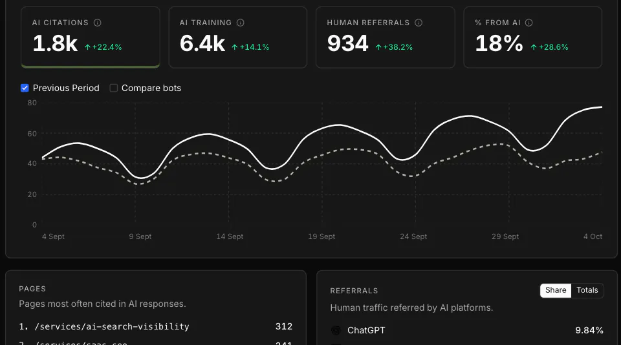Select the Human Referrals metric card
Screen dimensions: 621x345
[386, 37]
